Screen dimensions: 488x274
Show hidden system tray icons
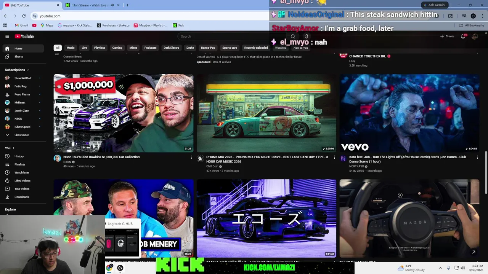440,268
